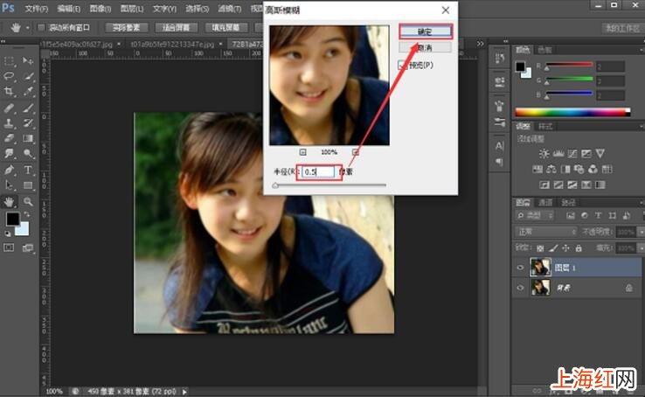Click the swap foreground/background colors icon
The width and height of the screenshot is (645, 397).
27,214
